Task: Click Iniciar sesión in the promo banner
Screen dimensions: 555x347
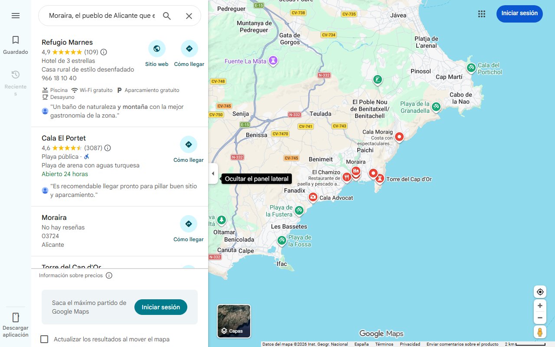Action: pos(160,307)
